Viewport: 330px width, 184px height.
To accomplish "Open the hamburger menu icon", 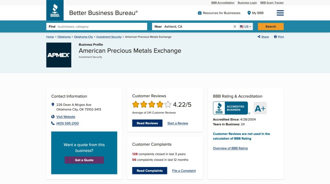I will [x=280, y=13].
